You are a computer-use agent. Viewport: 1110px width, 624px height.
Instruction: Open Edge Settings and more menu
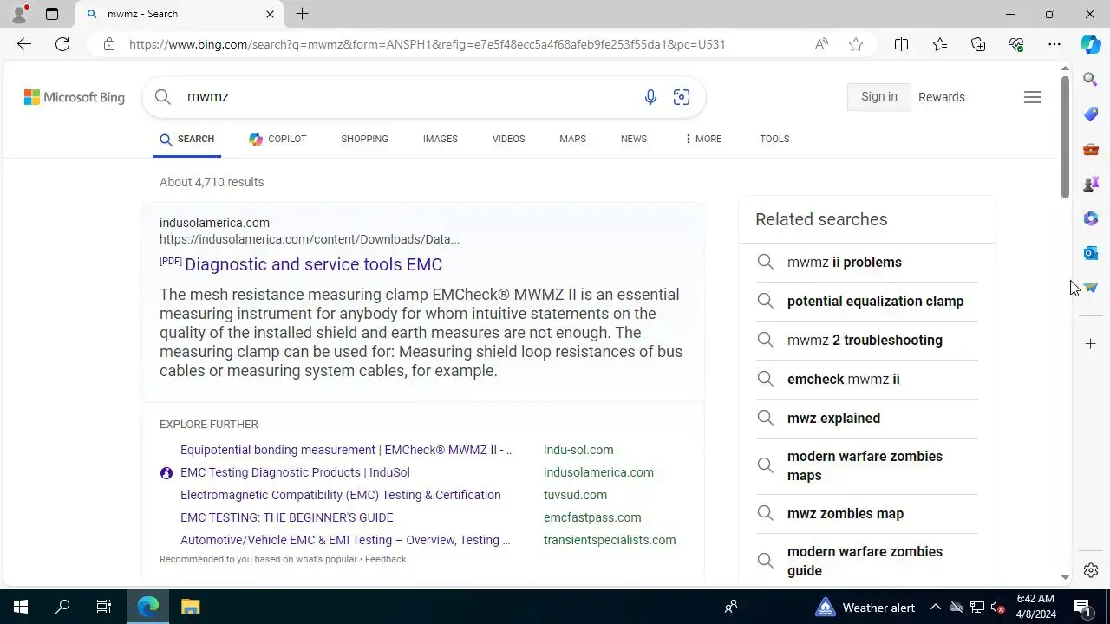1054,44
